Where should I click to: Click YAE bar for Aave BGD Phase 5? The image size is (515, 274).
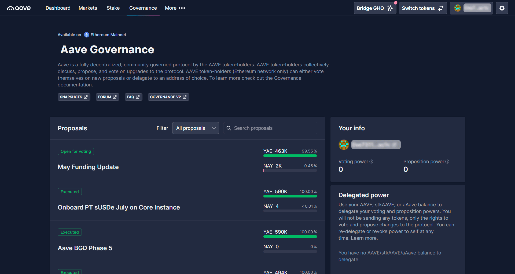[x=290, y=237]
